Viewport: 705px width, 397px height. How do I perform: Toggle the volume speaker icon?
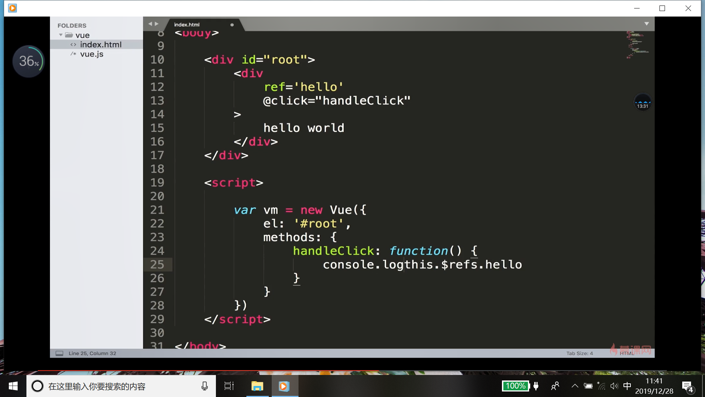click(x=614, y=386)
